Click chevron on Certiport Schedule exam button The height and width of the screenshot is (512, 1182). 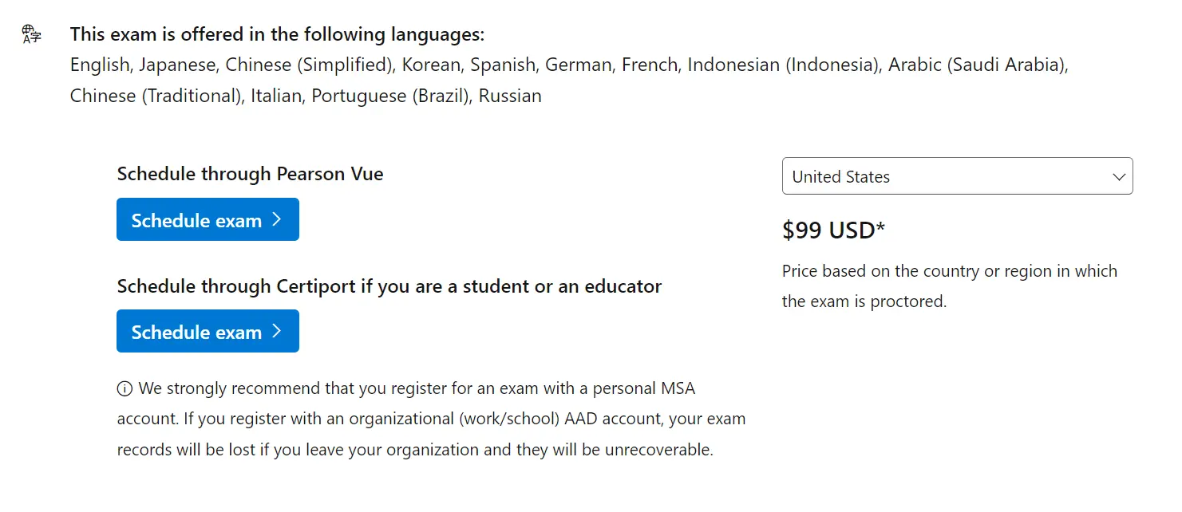(276, 331)
